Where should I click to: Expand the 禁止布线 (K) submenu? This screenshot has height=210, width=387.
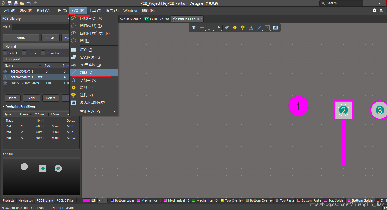pos(94,112)
